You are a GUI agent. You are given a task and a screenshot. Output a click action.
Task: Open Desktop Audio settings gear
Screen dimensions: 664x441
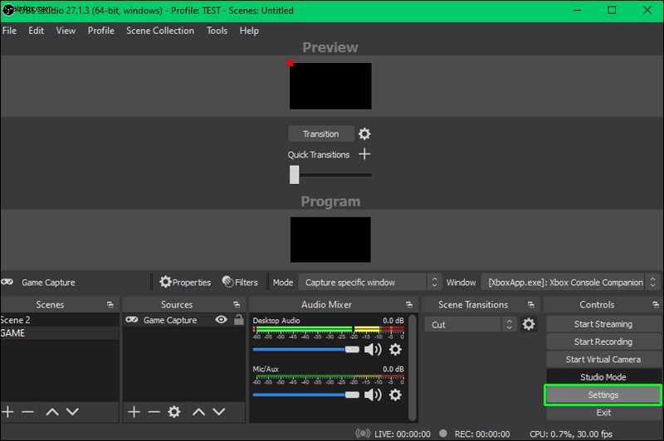click(395, 349)
